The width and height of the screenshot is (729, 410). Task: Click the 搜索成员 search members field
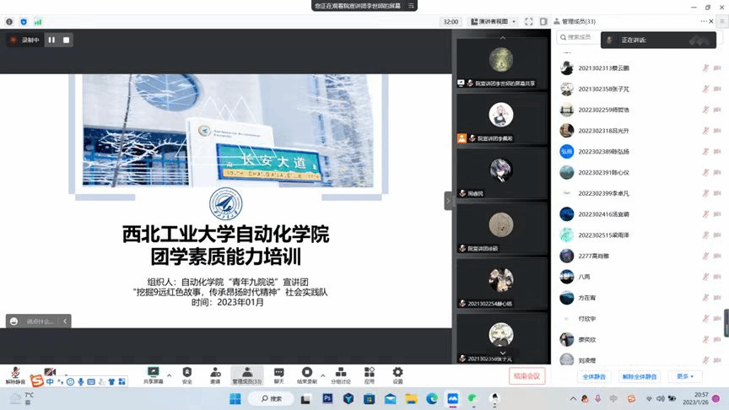click(580, 37)
